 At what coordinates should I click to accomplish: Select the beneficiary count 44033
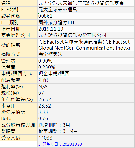[45, 138]
